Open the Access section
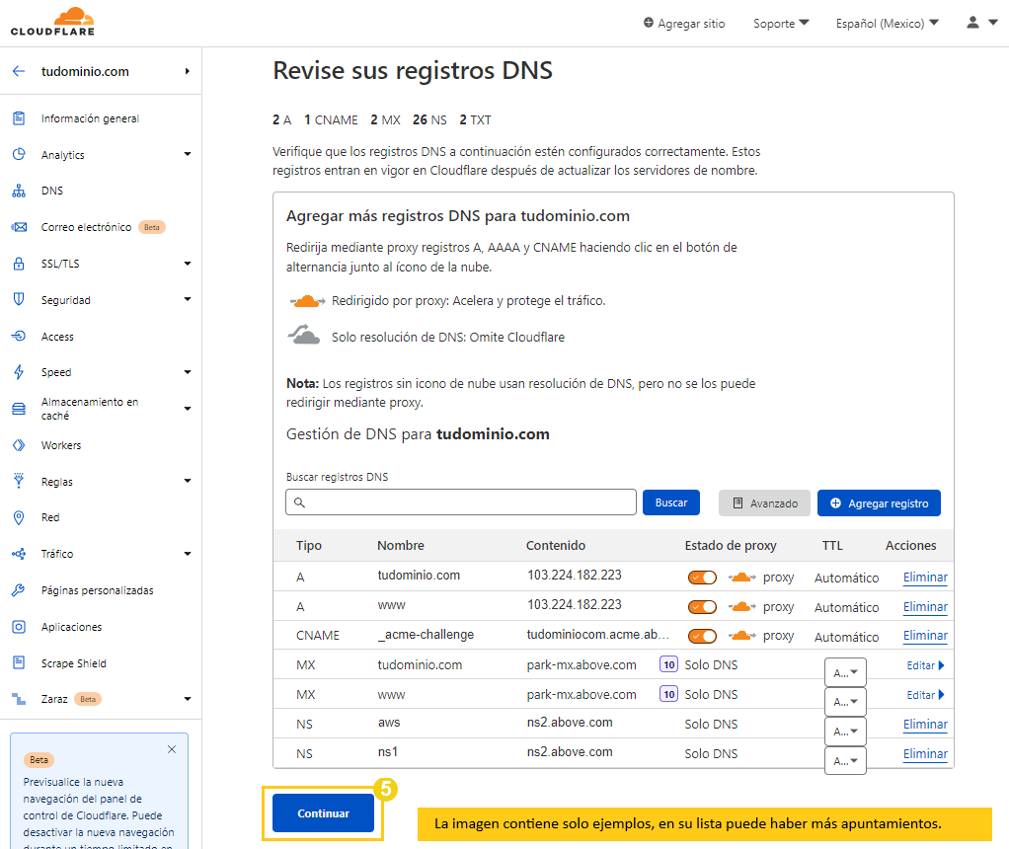 (57, 337)
